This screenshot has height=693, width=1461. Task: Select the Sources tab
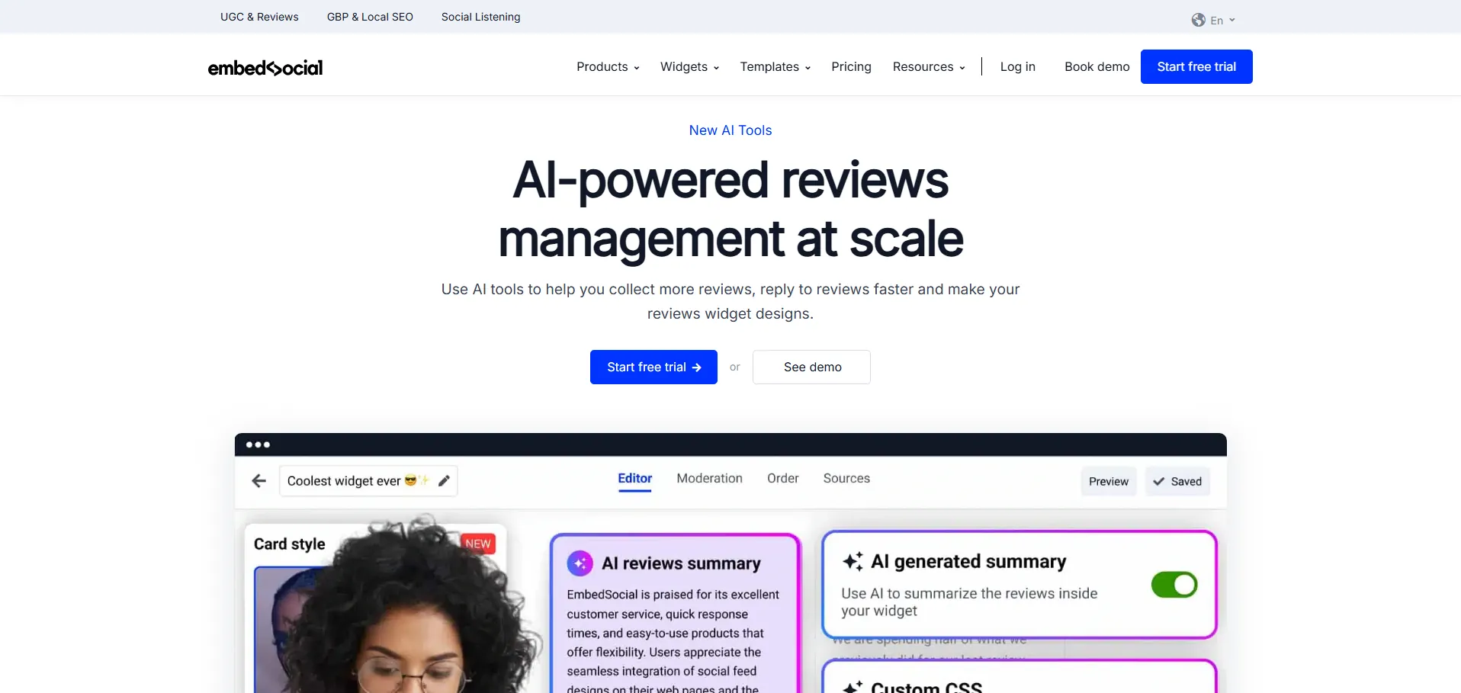point(846,478)
